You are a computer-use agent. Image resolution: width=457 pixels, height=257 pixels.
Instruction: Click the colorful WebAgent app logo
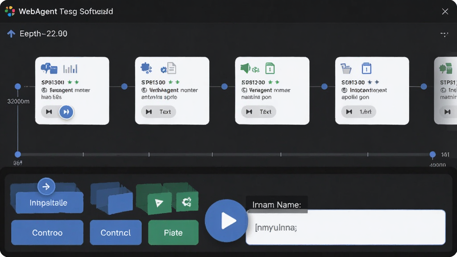coord(10,11)
